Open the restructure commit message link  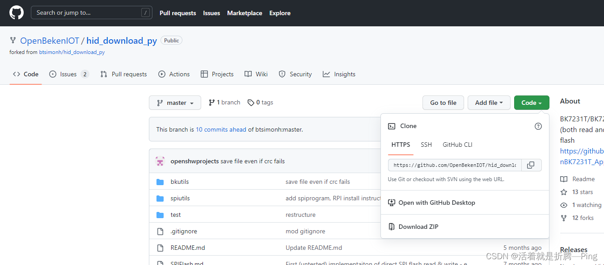pyautogui.click(x=300, y=215)
